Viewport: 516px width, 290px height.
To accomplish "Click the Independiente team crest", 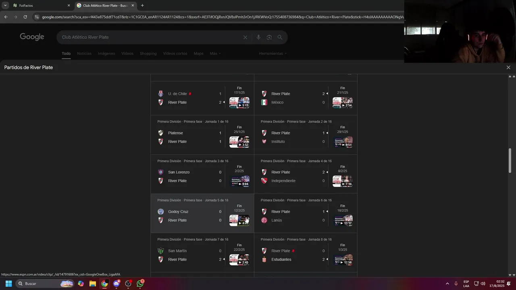I will 264,181.
